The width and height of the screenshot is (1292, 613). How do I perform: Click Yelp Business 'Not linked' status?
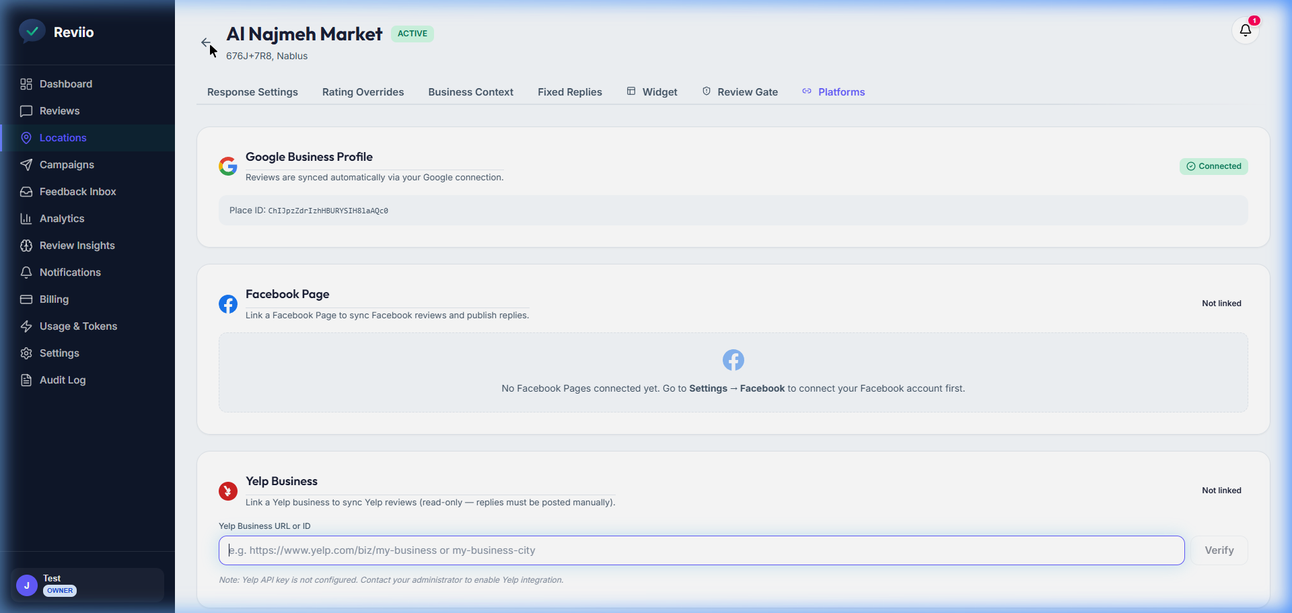1221,491
